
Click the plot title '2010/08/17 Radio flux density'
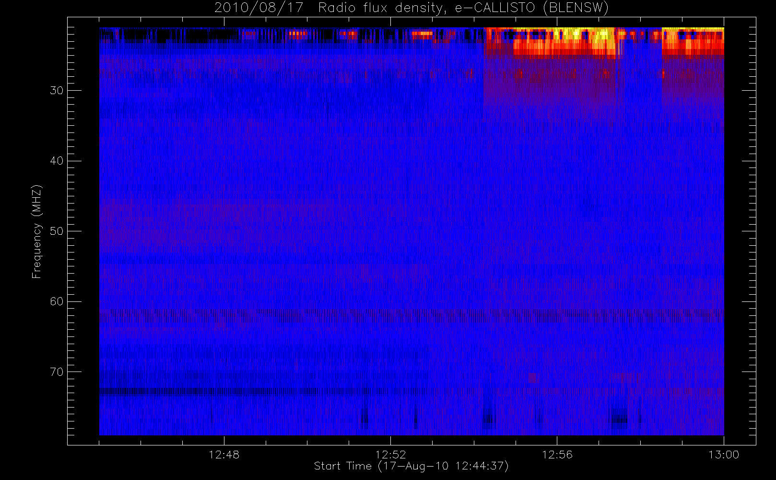411,8
